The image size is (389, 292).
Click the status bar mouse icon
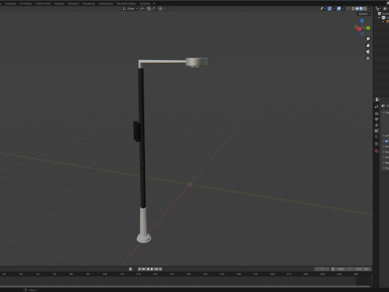pos(25,290)
